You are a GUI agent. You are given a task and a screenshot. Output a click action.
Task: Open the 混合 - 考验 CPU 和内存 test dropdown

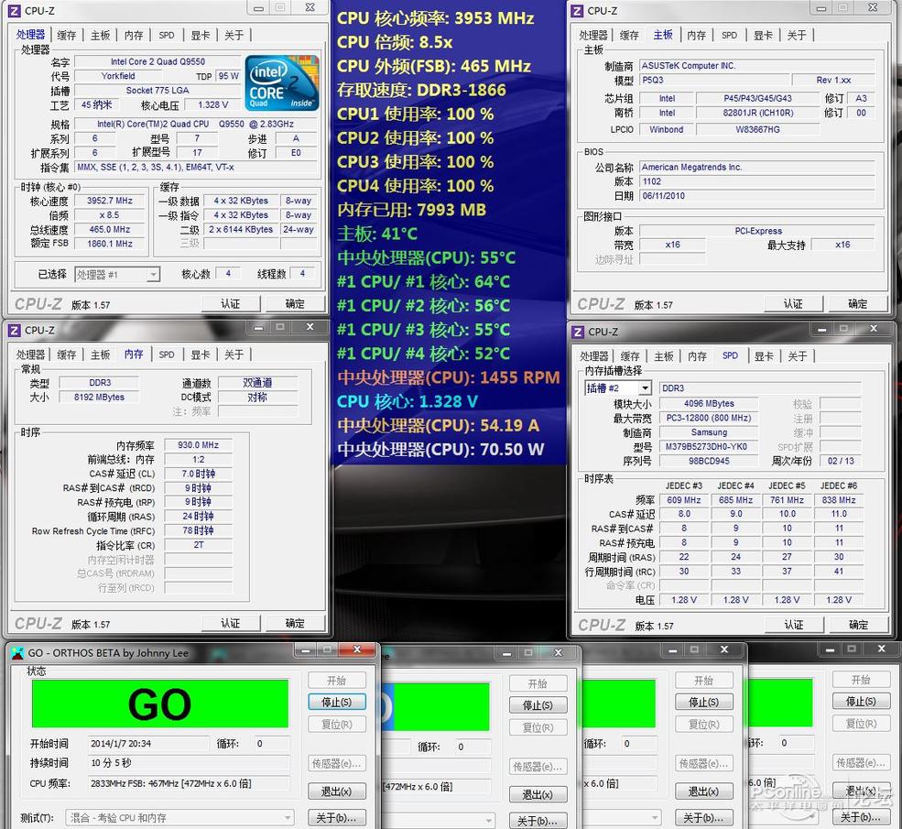[x=180, y=817]
